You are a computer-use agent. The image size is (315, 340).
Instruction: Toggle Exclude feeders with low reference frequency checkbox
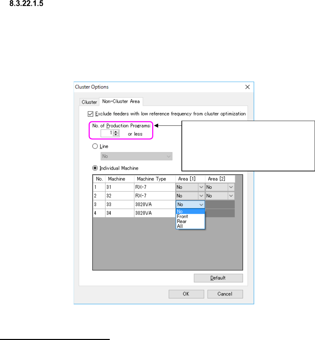(90, 114)
